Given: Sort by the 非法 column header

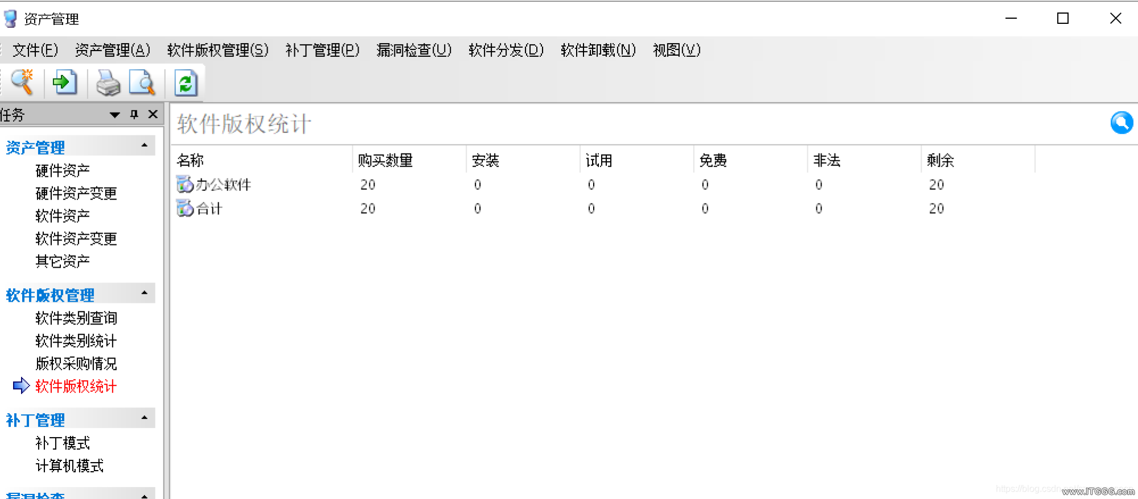Looking at the screenshot, I should [865, 160].
